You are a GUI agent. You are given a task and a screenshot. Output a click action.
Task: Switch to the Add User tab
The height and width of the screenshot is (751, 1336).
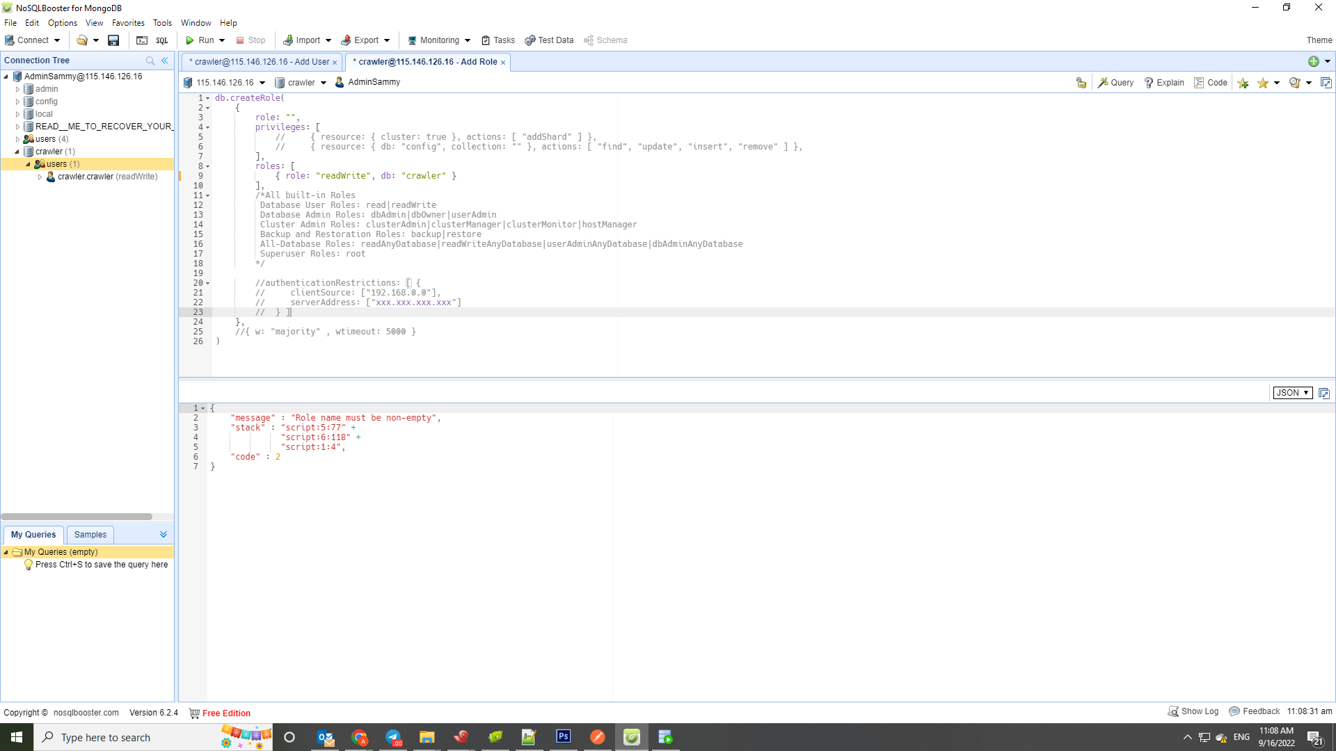click(261, 62)
